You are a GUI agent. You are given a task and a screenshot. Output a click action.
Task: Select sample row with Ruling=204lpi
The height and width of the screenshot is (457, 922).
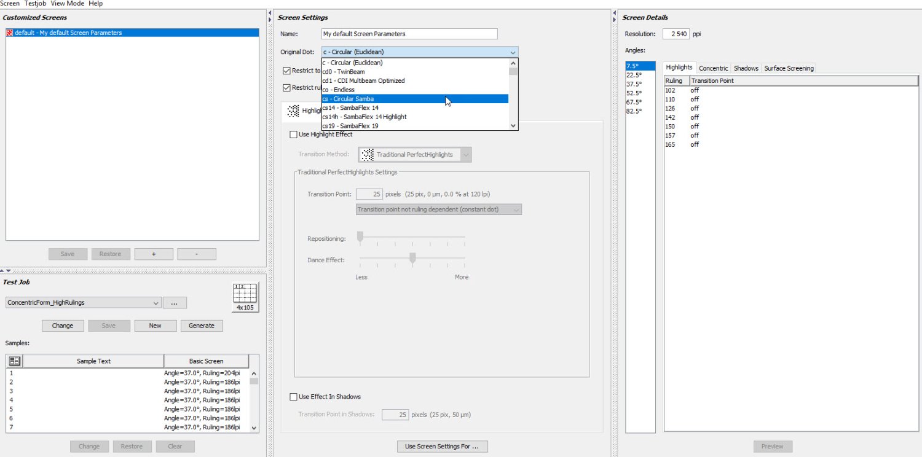[127, 373]
